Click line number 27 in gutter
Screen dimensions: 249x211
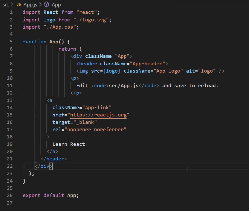10,203
